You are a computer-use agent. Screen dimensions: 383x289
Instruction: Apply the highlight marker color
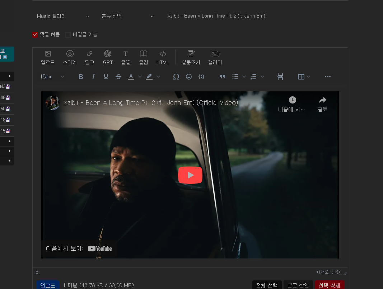coord(149,77)
